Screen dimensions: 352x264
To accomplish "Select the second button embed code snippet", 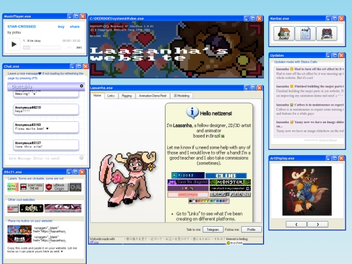I will point(50,239).
